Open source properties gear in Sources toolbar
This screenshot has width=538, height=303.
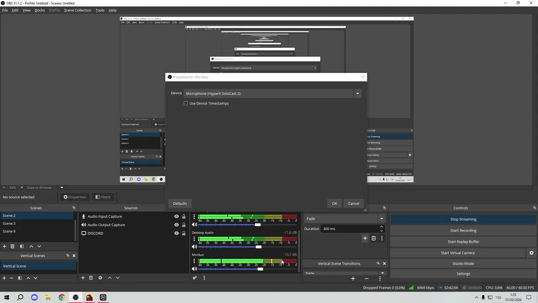[x=100, y=278]
